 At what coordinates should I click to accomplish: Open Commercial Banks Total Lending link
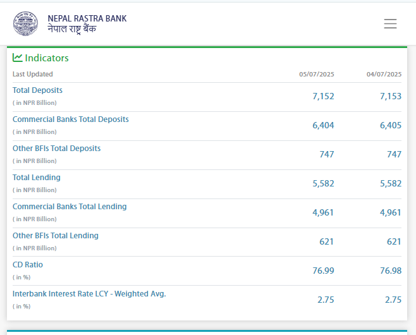(70, 207)
